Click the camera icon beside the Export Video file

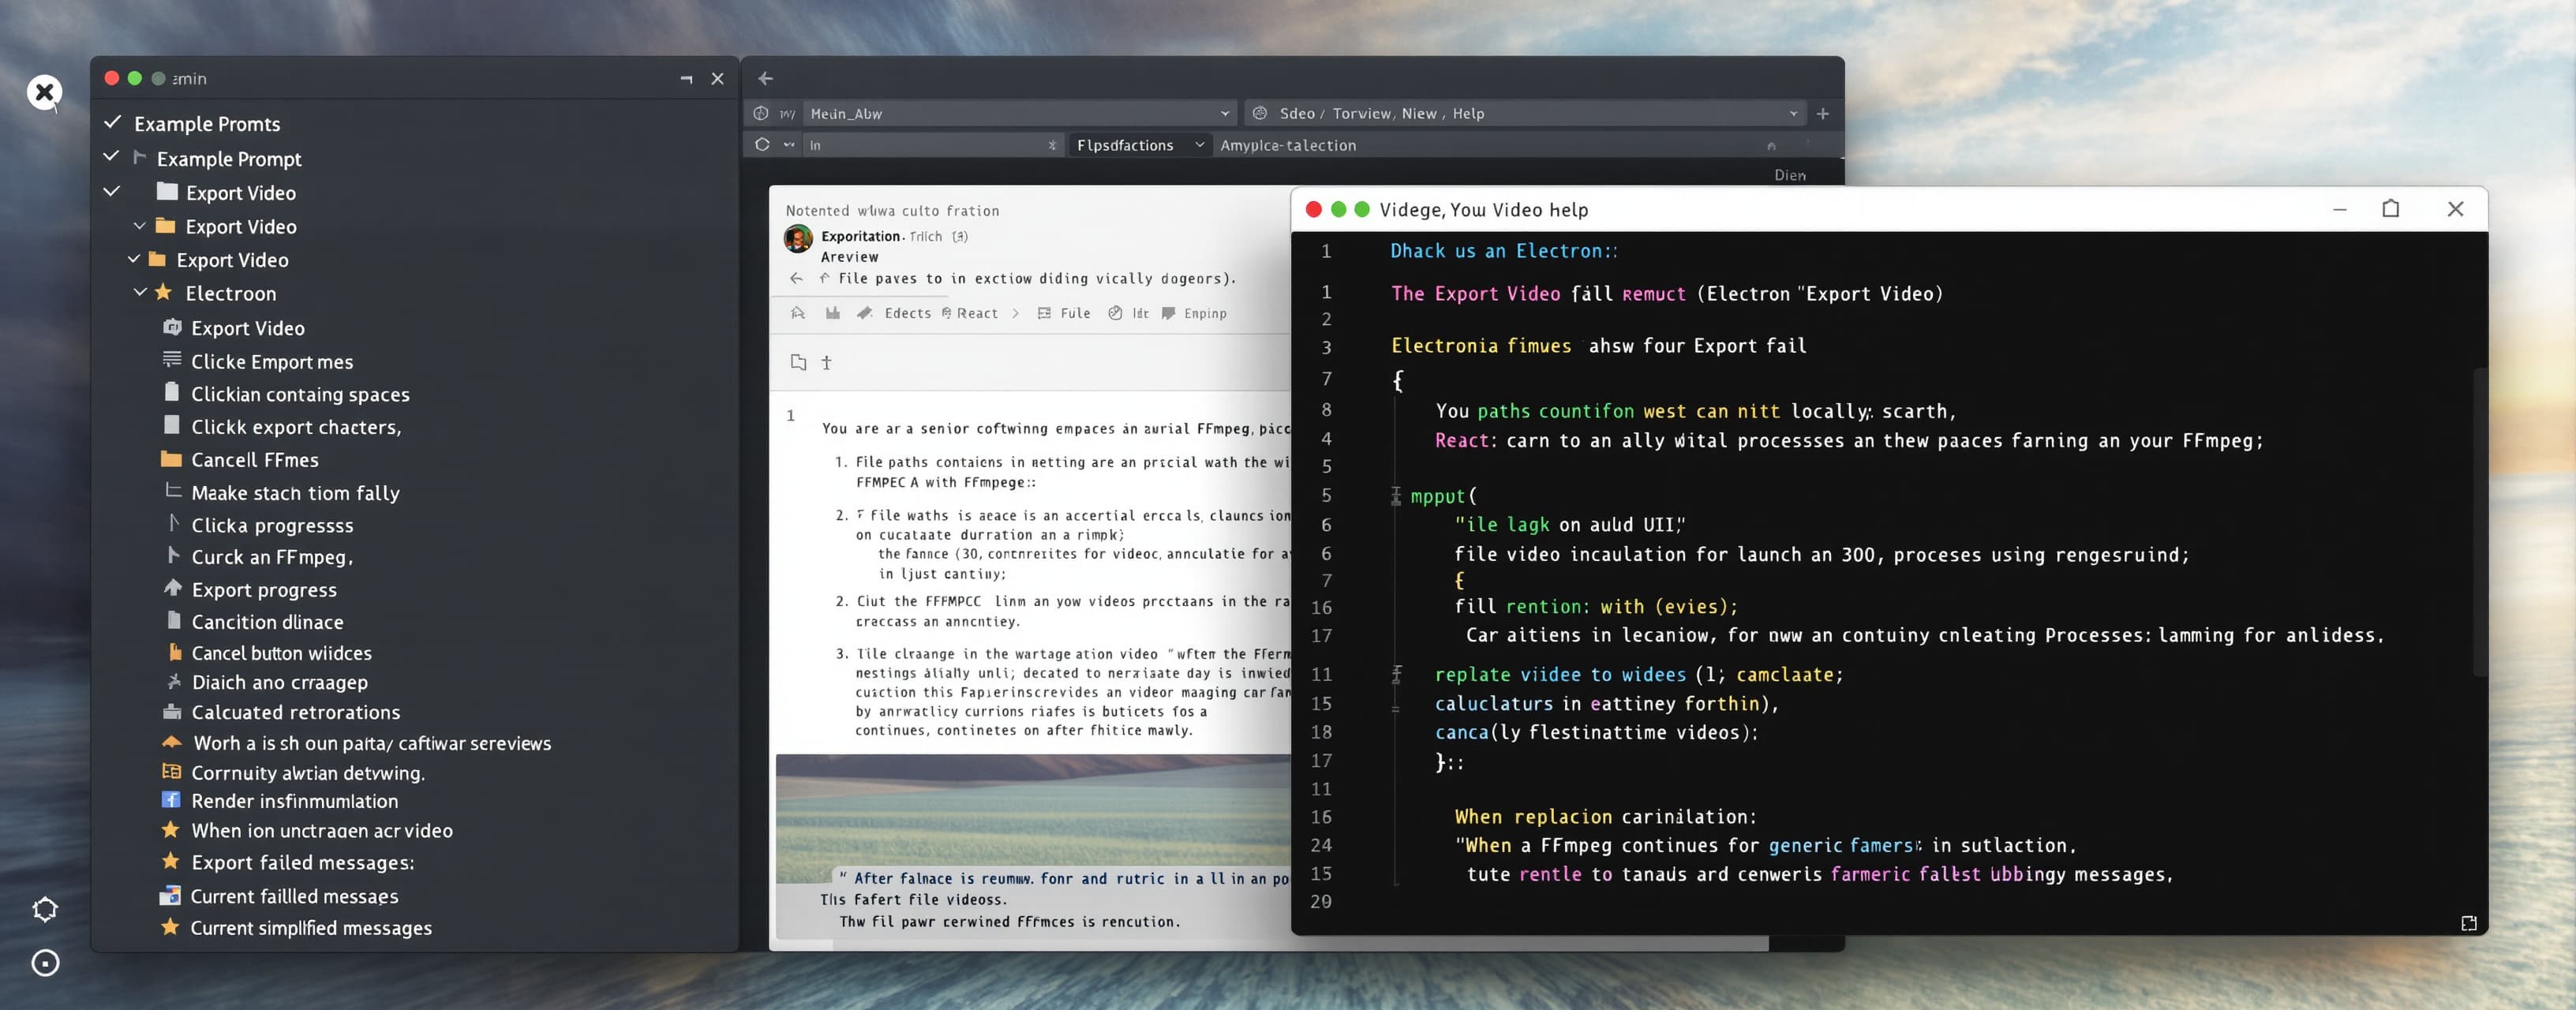(x=172, y=327)
